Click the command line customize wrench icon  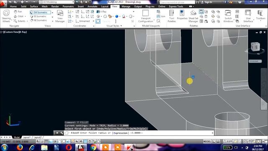[62, 133]
